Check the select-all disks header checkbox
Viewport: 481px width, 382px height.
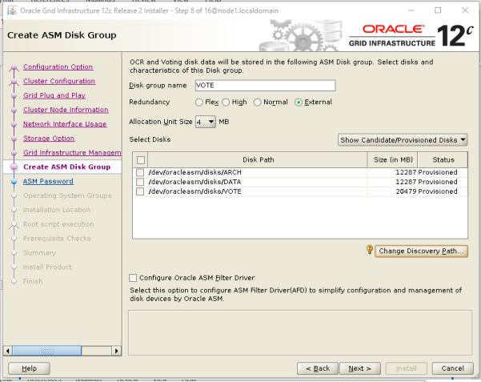point(141,160)
